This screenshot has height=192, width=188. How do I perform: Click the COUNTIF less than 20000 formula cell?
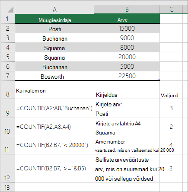(x=54, y=145)
